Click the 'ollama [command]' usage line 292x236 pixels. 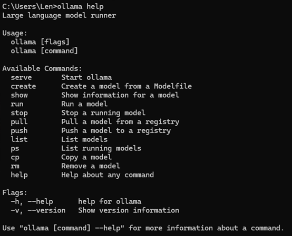pos(44,51)
